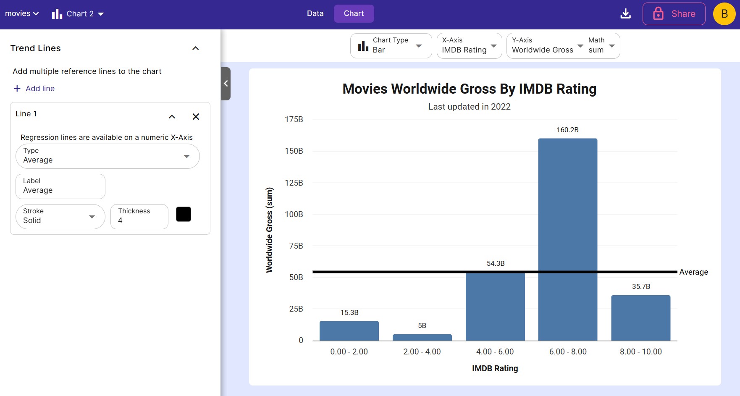Screen dimensions: 740x396
Task: Click the Worldwide Gross (sum) axis title
Action: tap(269, 230)
